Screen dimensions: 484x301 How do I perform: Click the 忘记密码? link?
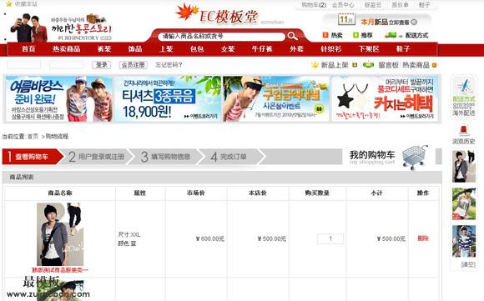pos(169,65)
